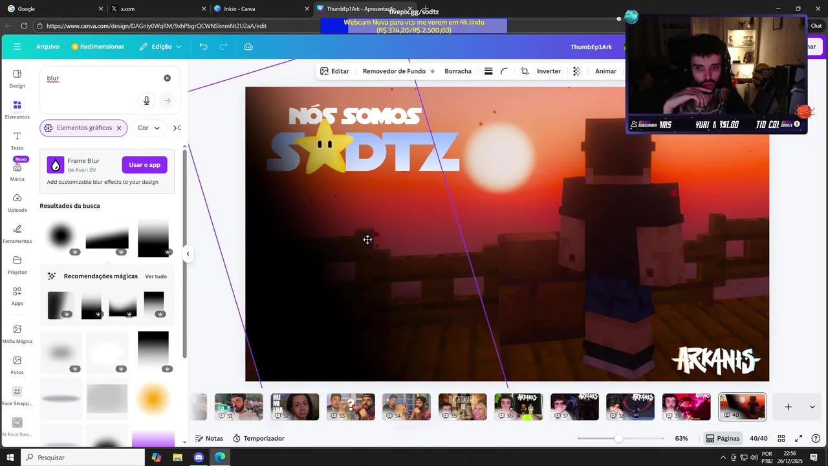This screenshot has width=828, height=466.
Task: Open the Mídia Mágica panel
Action: tap(17, 333)
